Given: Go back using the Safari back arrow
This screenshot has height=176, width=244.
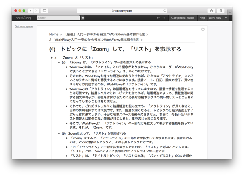Looking at the screenshot, I should coord(31,11).
